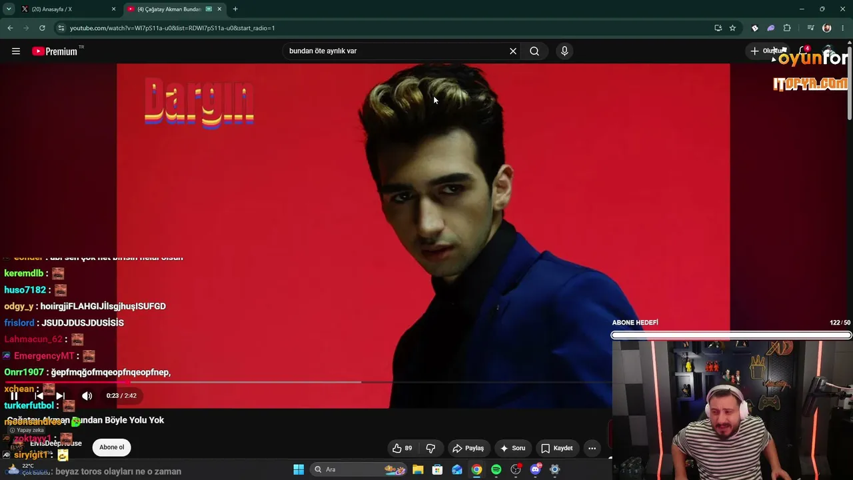Image resolution: width=853 pixels, height=480 pixels.
Task: Install app icon in address bar
Action: 718,28
